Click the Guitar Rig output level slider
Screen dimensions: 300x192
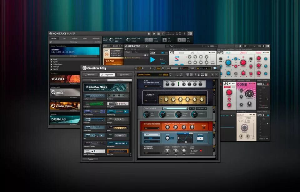(179, 68)
